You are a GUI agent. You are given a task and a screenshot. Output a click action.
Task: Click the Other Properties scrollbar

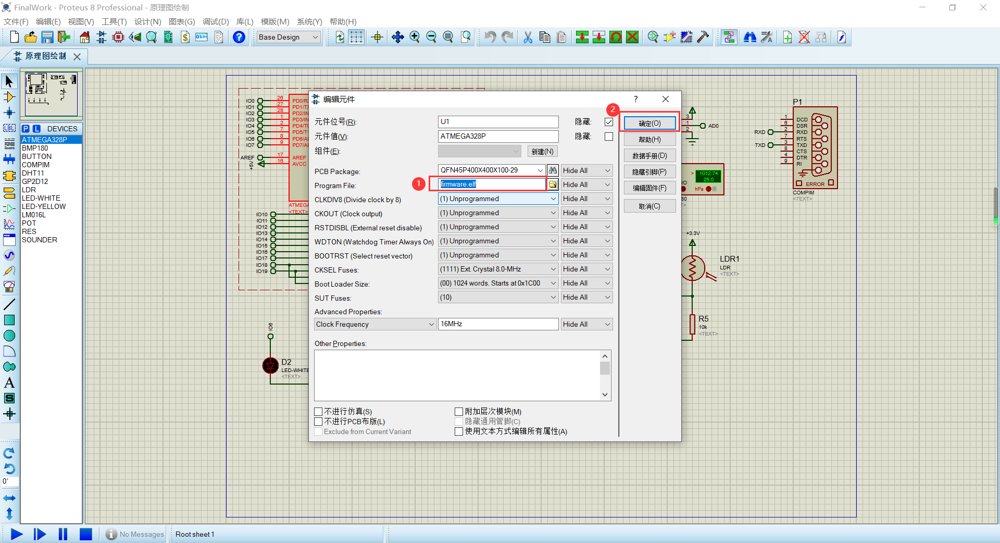pos(605,375)
